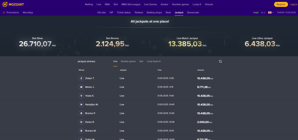This screenshot has width=298, height=140.
Task: Select the Number games winners tab
Action: (128, 61)
